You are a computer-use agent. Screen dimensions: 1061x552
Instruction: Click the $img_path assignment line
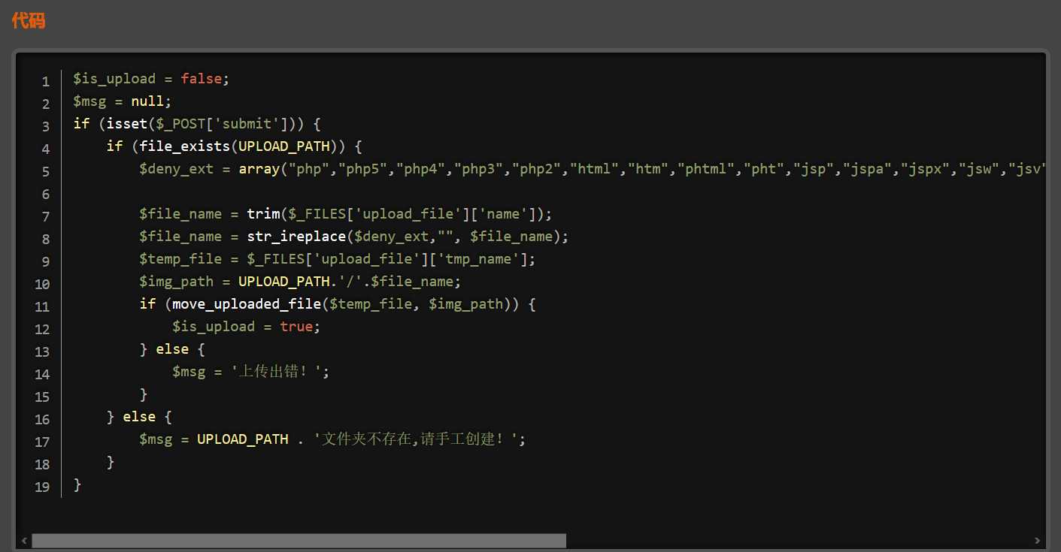point(300,282)
